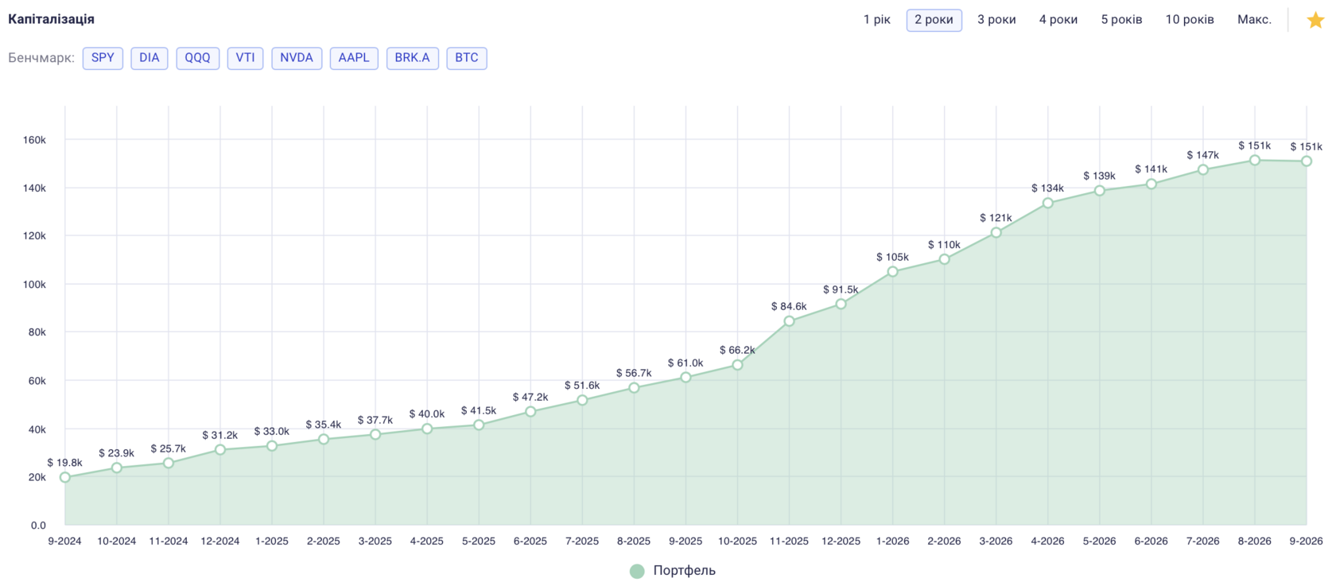Click the 9-2024 axis label

pyautogui.click(x=65, y=541)
